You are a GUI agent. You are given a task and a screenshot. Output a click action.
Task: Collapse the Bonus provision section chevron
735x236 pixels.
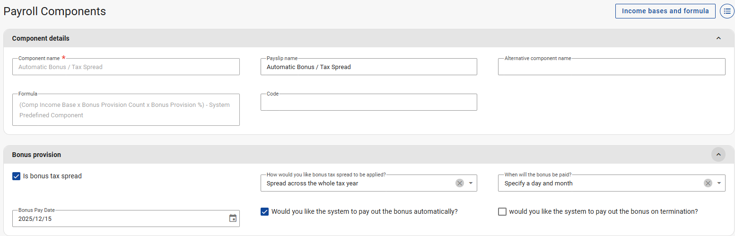[718, 155]
